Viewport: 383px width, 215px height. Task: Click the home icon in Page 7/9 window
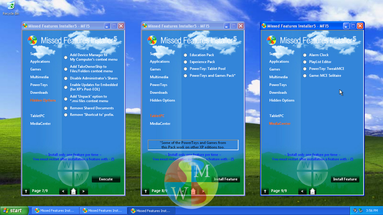(x=73, y=191)
